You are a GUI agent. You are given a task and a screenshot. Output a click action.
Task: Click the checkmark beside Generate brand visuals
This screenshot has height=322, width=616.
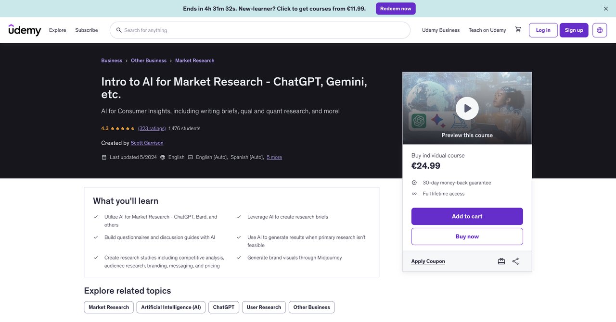(x=239, y=258)
